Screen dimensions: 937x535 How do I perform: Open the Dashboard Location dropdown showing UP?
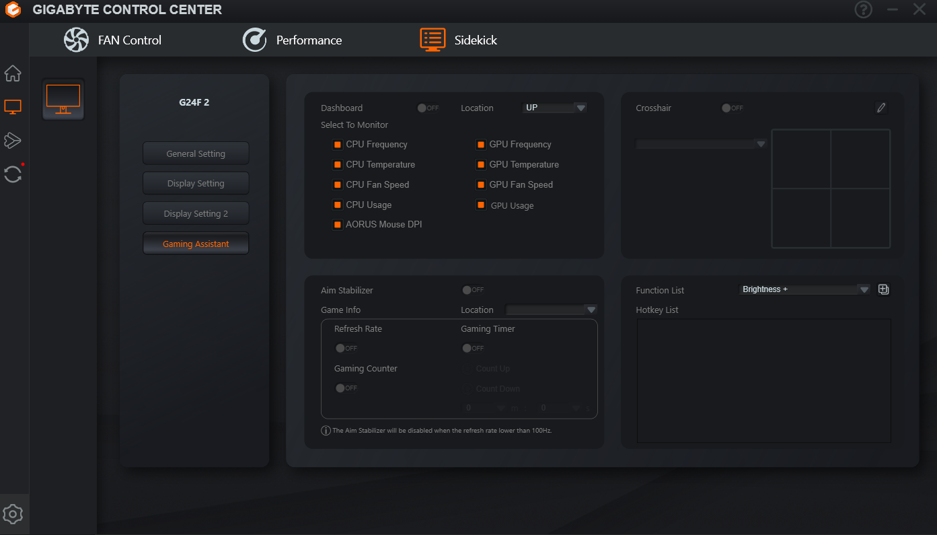click(555, 108)
